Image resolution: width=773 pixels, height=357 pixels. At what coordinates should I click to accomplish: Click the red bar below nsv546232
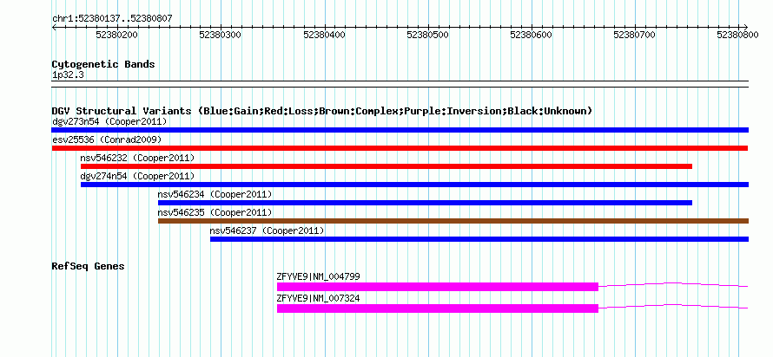click(x=386, y=166)
